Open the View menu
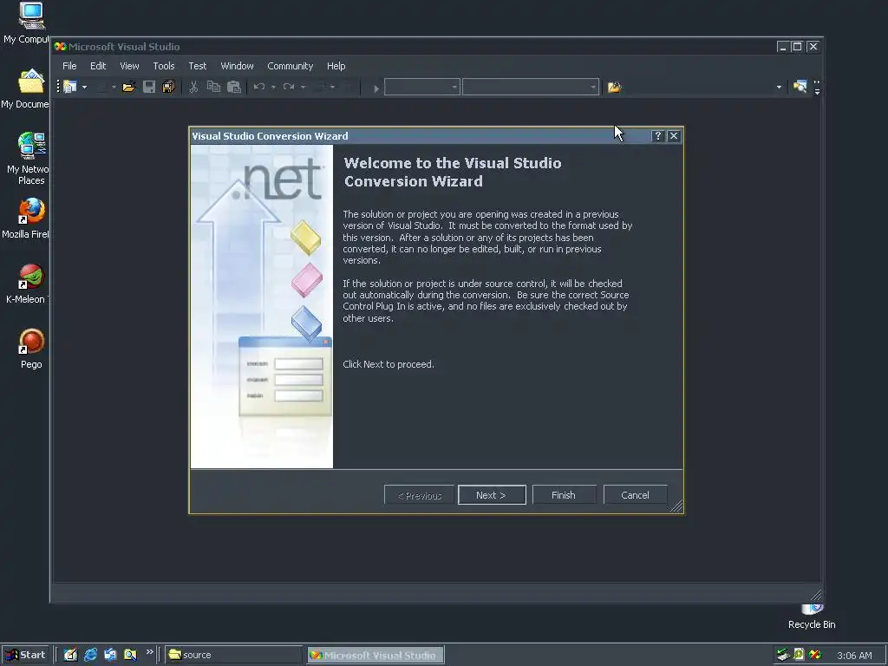 (x=129, y=66)
